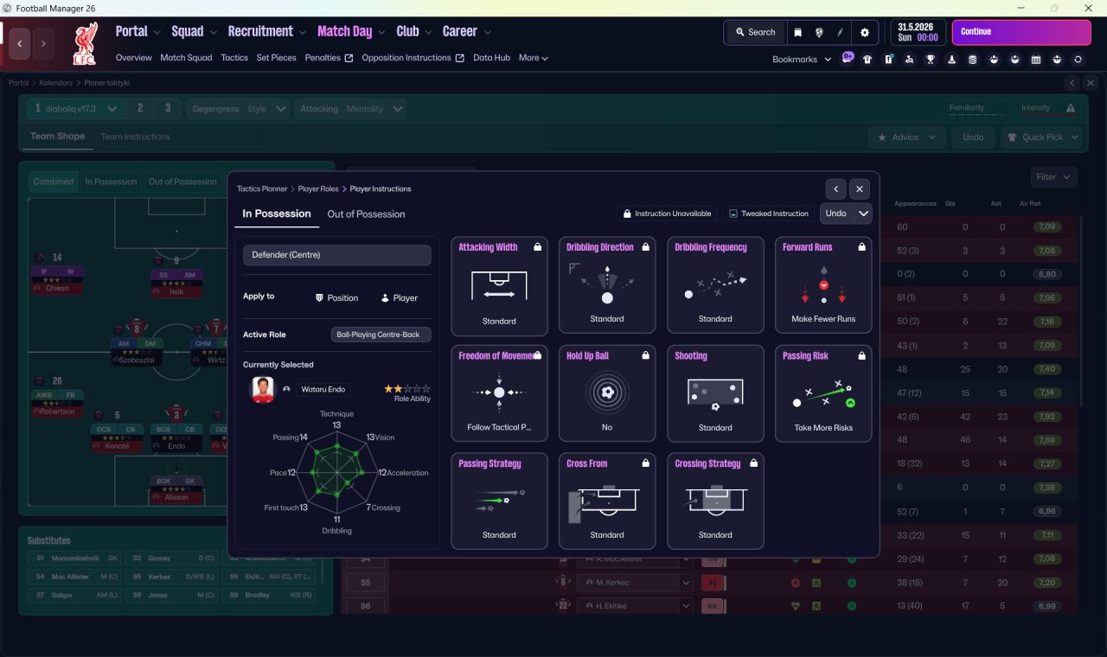1107x657 pixels.
Task: Select Apply to Player option
Action: pyautogui.click(x=399, y=297)
